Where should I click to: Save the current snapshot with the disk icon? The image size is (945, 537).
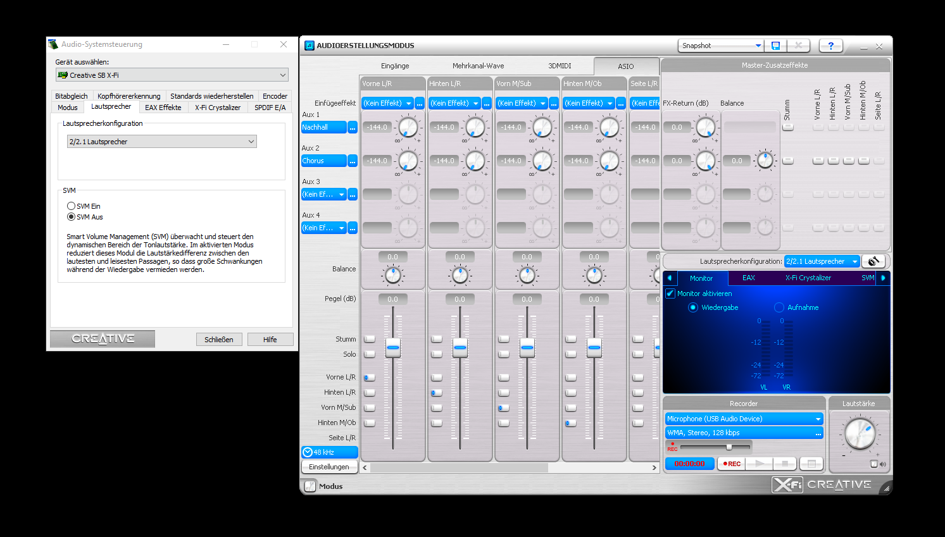click(x=775, y=46)
